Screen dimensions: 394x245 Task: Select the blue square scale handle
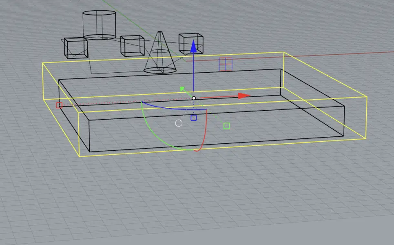(x=194, y=118)
